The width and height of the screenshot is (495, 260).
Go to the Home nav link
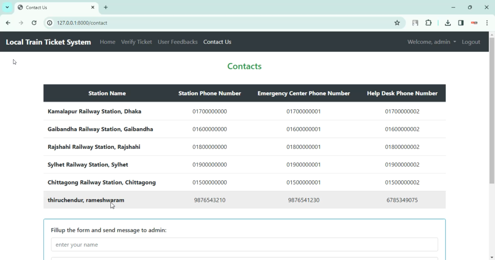[108, 42]
